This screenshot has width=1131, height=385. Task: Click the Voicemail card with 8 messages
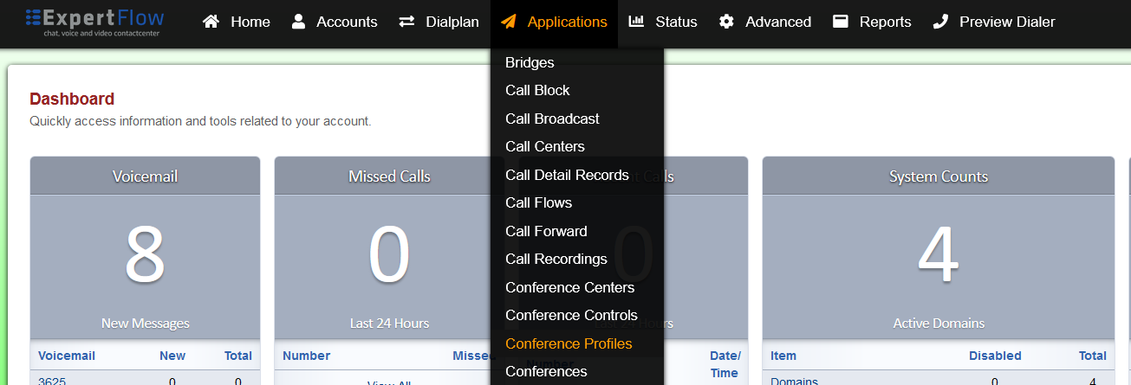tap(145, 255)
